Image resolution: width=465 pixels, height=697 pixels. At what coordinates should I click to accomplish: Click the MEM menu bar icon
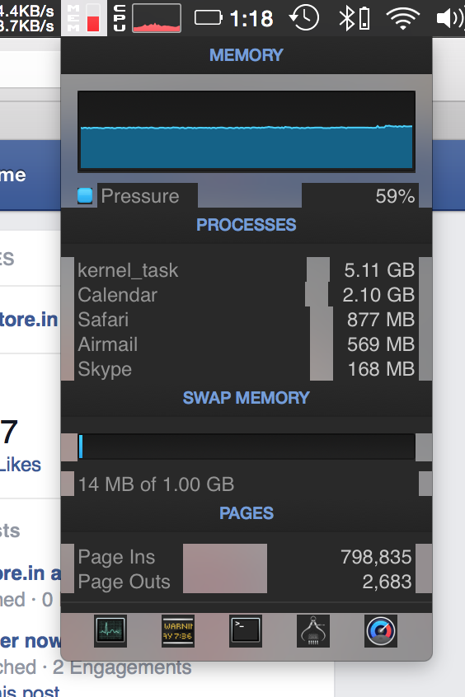83,18
